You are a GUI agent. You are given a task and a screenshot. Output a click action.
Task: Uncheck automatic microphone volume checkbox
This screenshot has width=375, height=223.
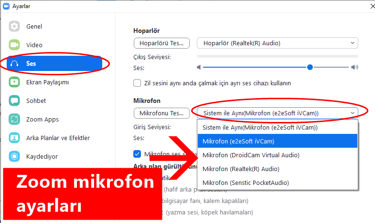(x=137, y=154)
